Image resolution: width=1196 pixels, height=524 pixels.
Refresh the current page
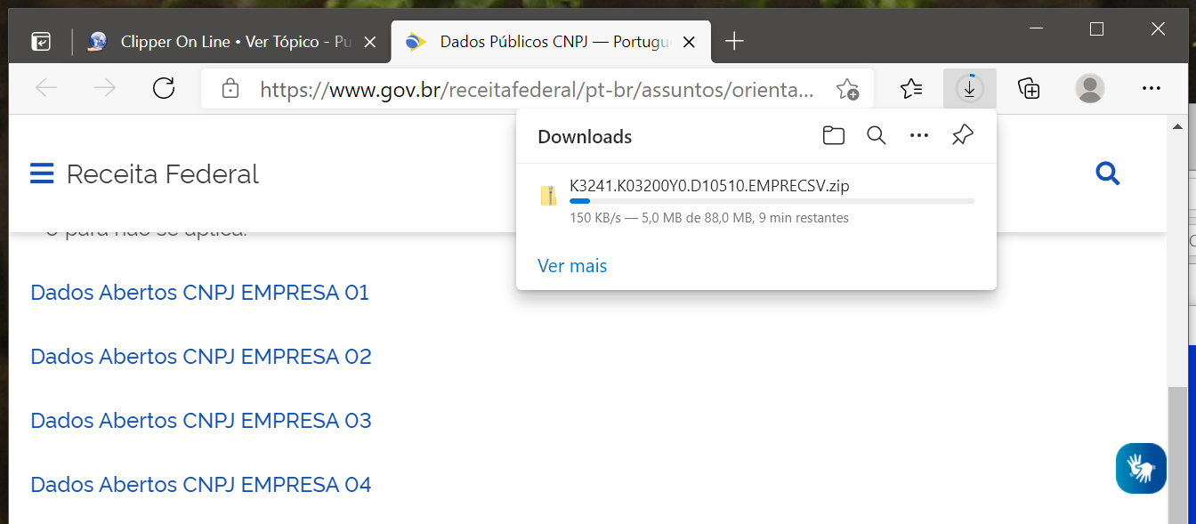[x=164, y=88]
